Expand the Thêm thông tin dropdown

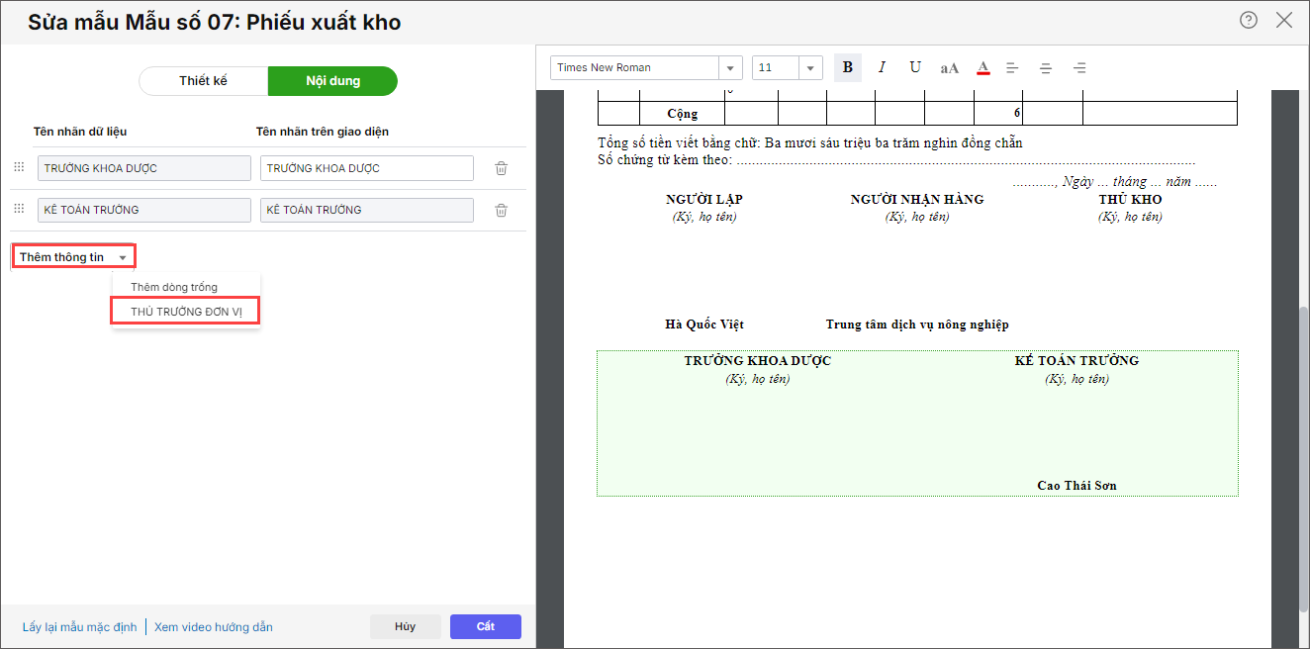73,257
